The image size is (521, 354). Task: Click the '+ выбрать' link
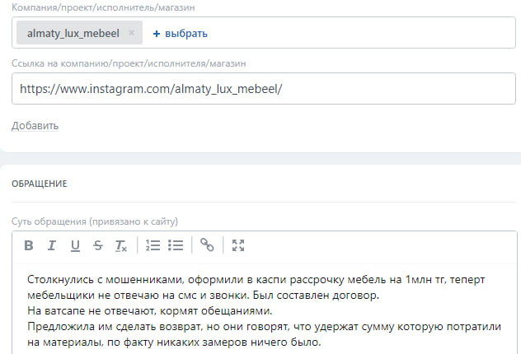(x=180, y=34)
